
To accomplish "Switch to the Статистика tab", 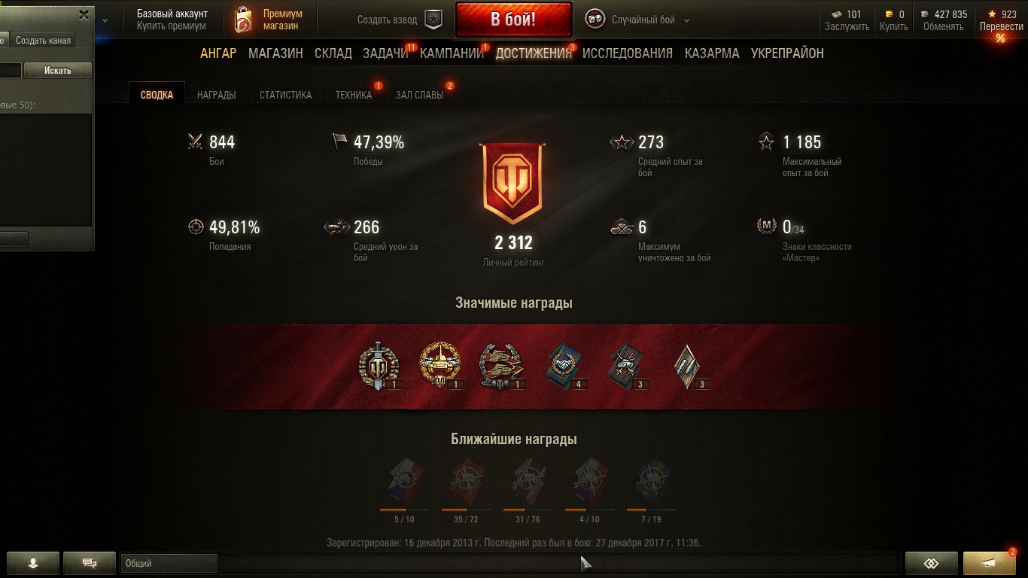I will pyautogui.click(x=285, y=95).
